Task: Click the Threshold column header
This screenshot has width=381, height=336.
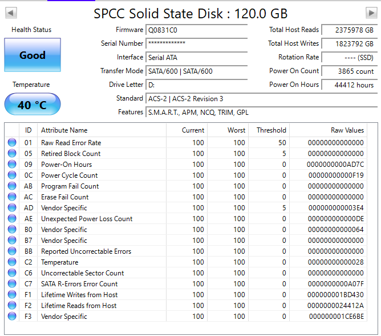Action: pos(271,130)
